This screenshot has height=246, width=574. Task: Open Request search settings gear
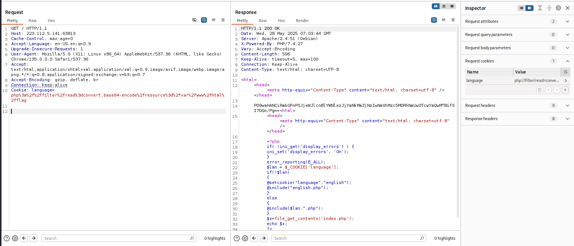click(x=15, y=238)
